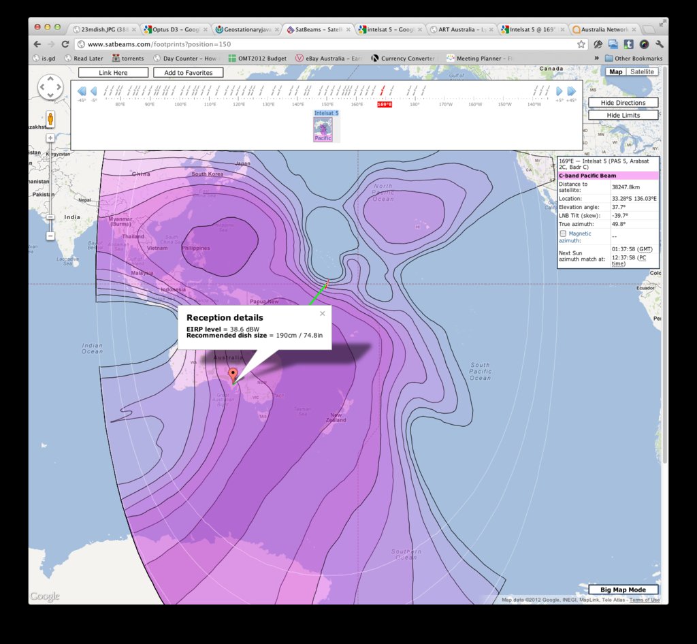The image size is (697, 644).
Task: Click the Magnetic azimuth link text
Action: click(575, 237)
